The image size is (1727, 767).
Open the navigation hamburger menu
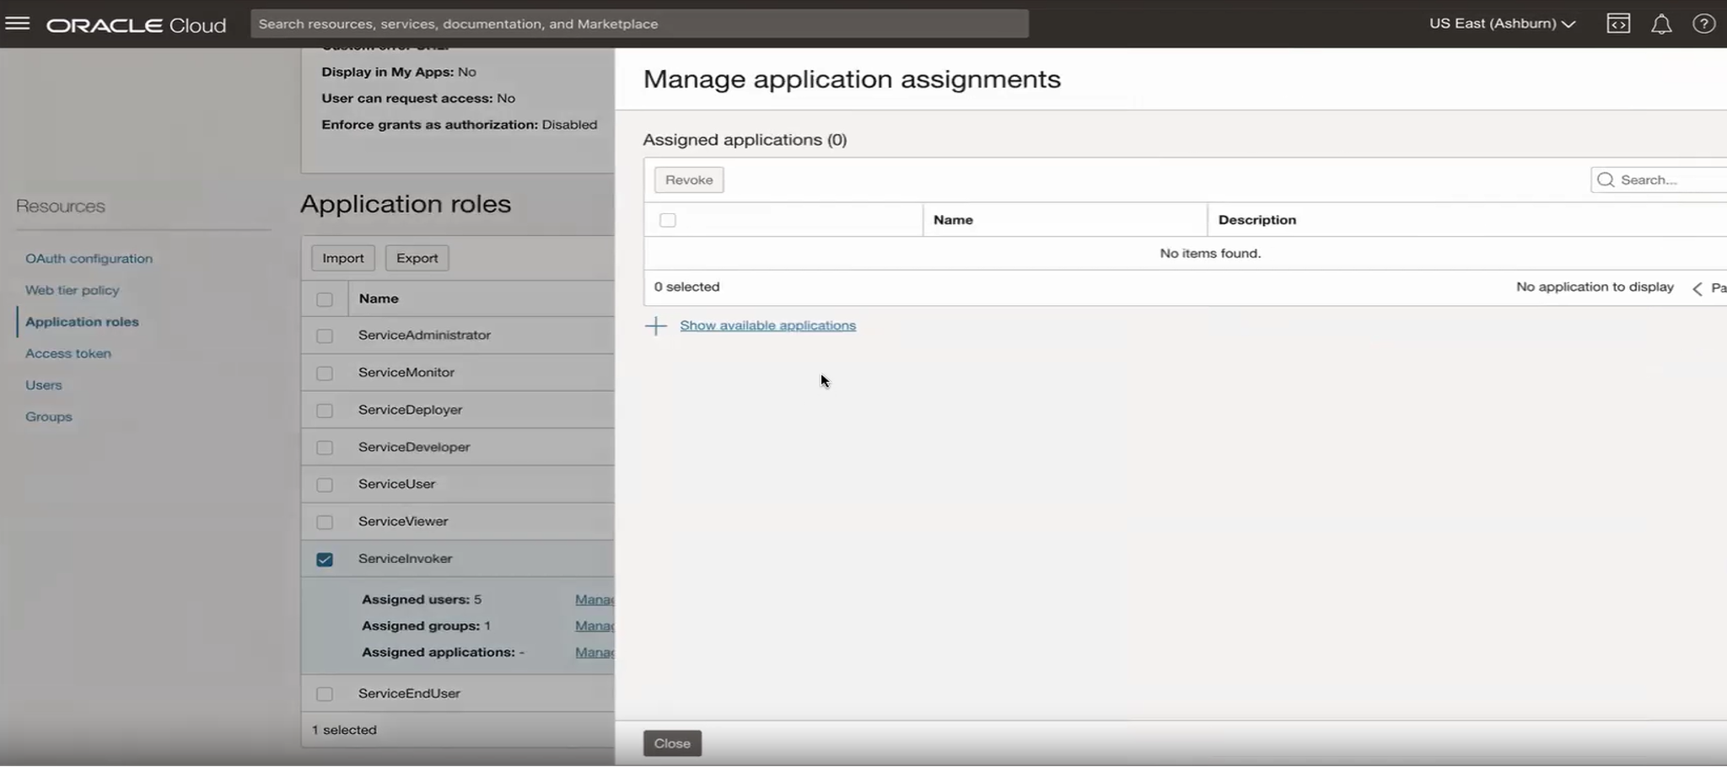tap(17, 23)
